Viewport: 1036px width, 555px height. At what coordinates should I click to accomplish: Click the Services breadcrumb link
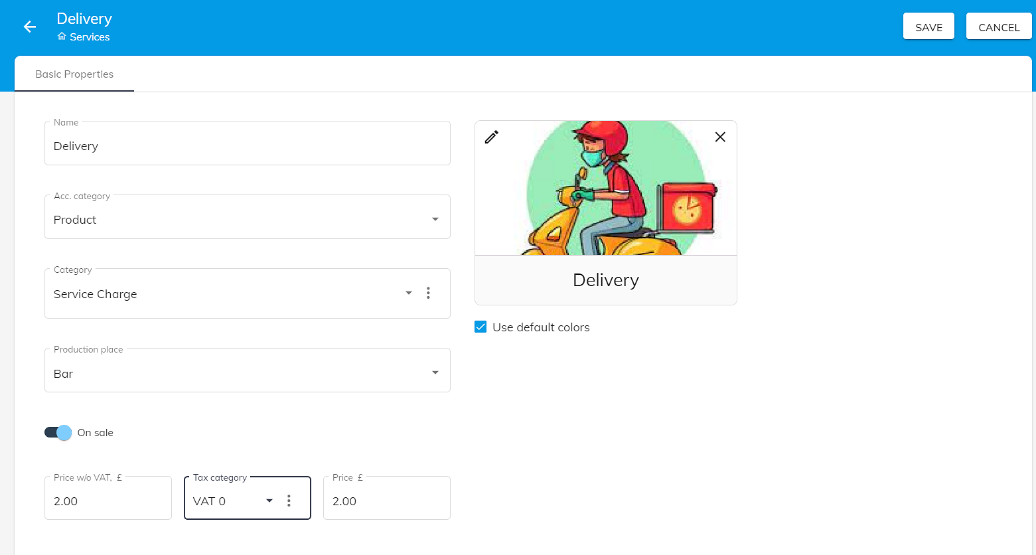click(x=90, y=37)
